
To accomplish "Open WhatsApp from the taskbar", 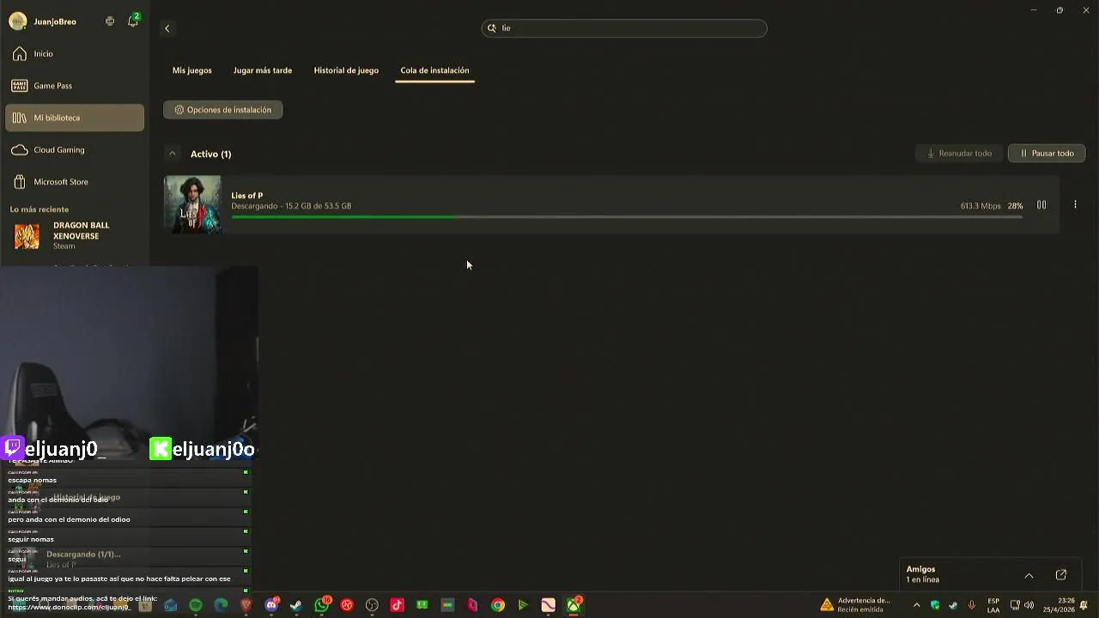I will click(x=322, y=605).
